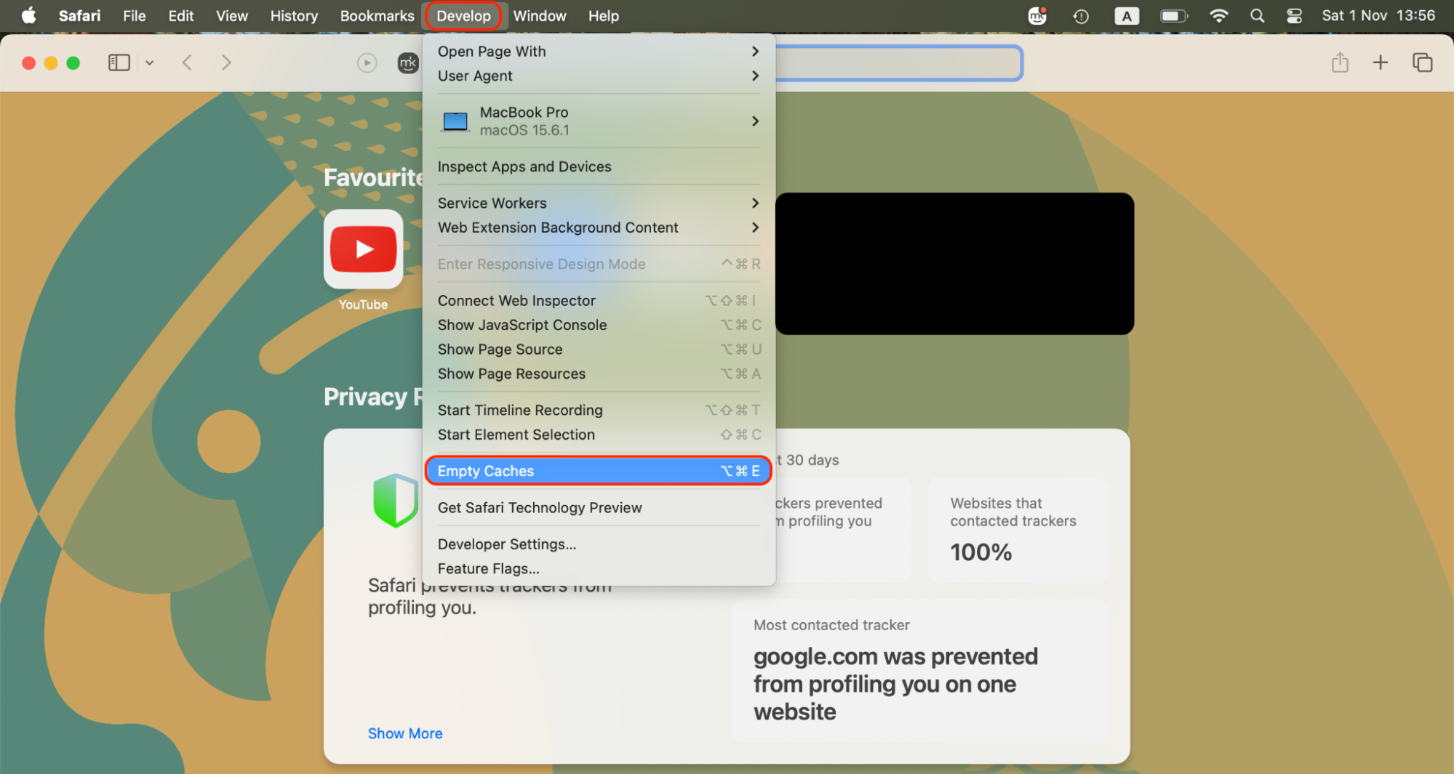Screen dimensions: 1454x774
Task: Click the Show More privacy link
Action: click(405, 733)
